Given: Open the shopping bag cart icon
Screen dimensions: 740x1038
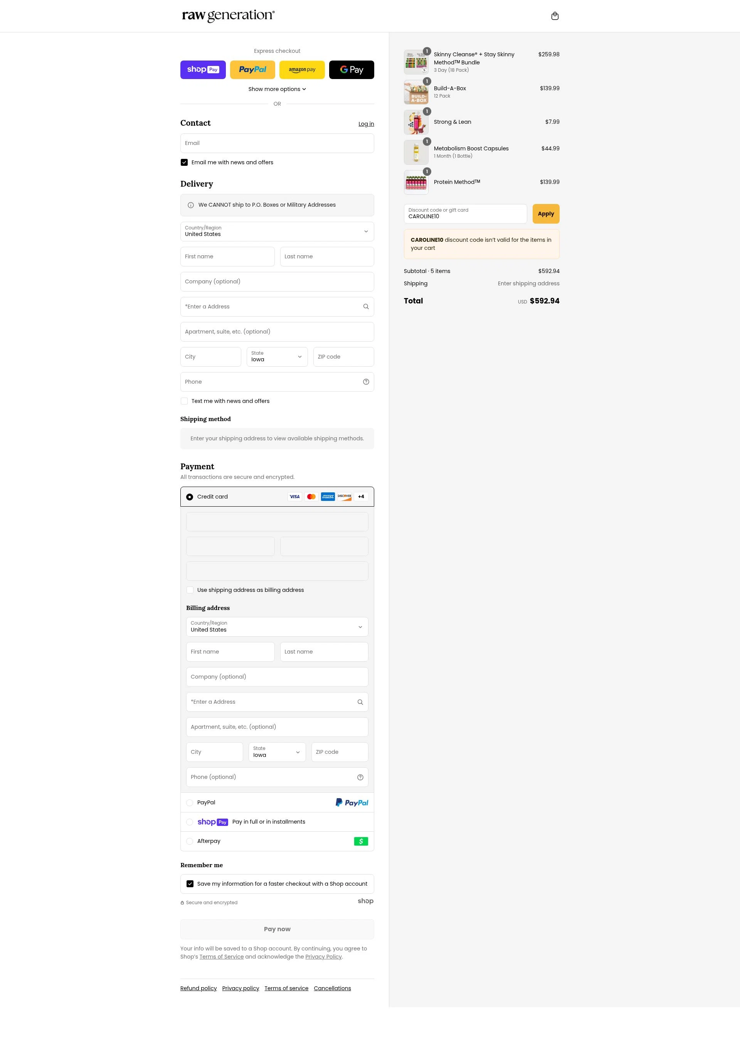Looking at the screenshot, I should [x=555, y=16].
